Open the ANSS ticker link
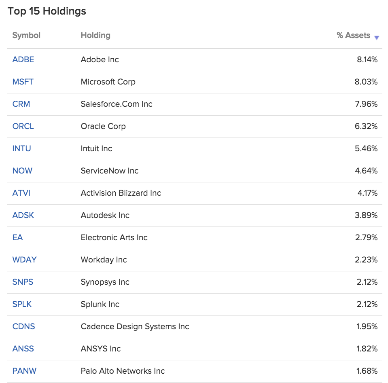388x383 pixels. click(x=23, y=349)
